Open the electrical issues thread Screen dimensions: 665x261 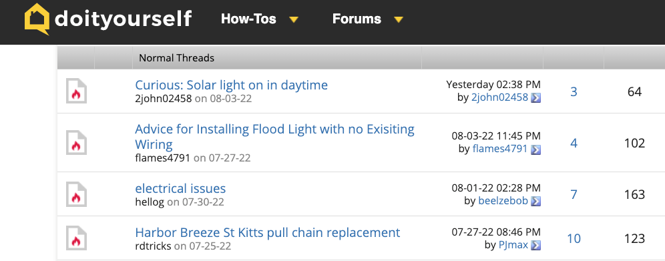pyautogui.click(x=180, y=188)
